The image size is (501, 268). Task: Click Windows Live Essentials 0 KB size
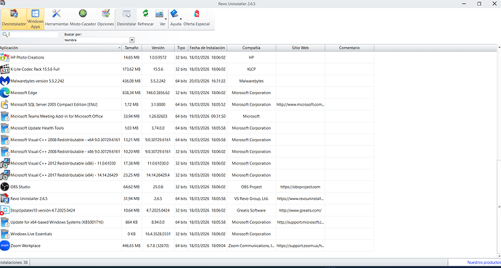click(x=131, y=234)
